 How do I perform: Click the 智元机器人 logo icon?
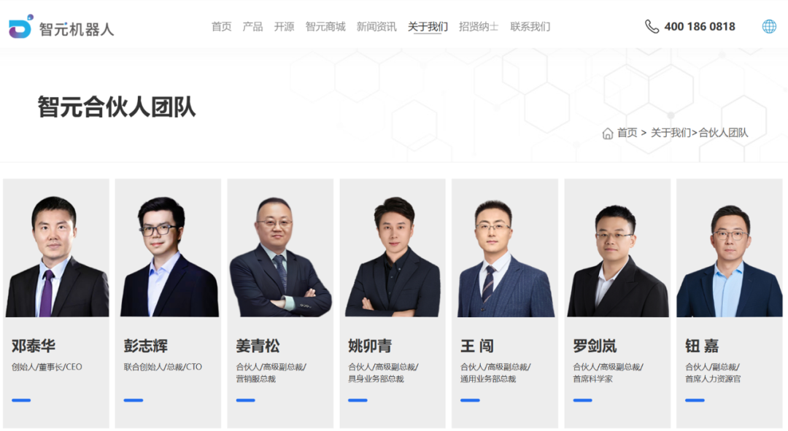click(20, 27)
